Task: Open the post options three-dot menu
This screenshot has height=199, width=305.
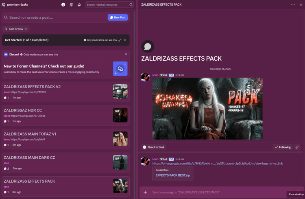Action: (293, 4)
